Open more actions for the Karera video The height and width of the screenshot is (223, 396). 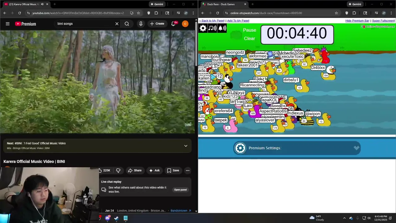[187, 170]
